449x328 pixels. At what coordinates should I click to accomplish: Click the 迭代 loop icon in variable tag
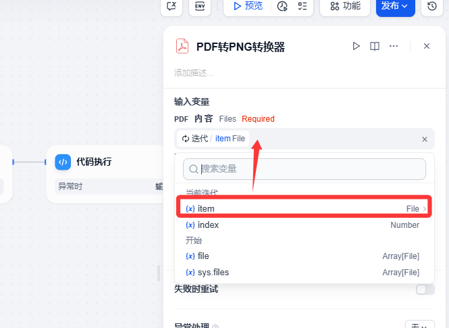pyautogui.click(x=186, y=139)
